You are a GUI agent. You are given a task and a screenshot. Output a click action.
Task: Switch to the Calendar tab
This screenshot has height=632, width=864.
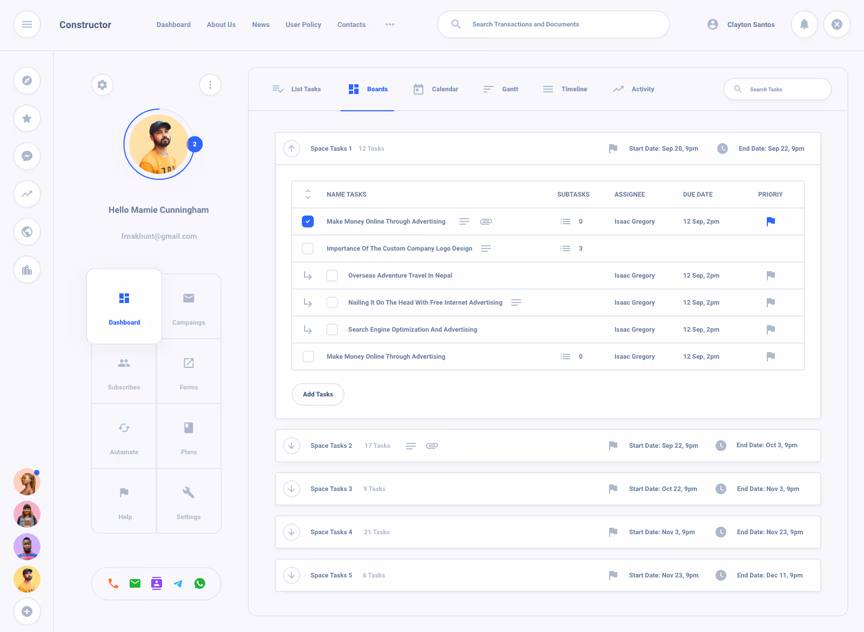coord(444,89)
